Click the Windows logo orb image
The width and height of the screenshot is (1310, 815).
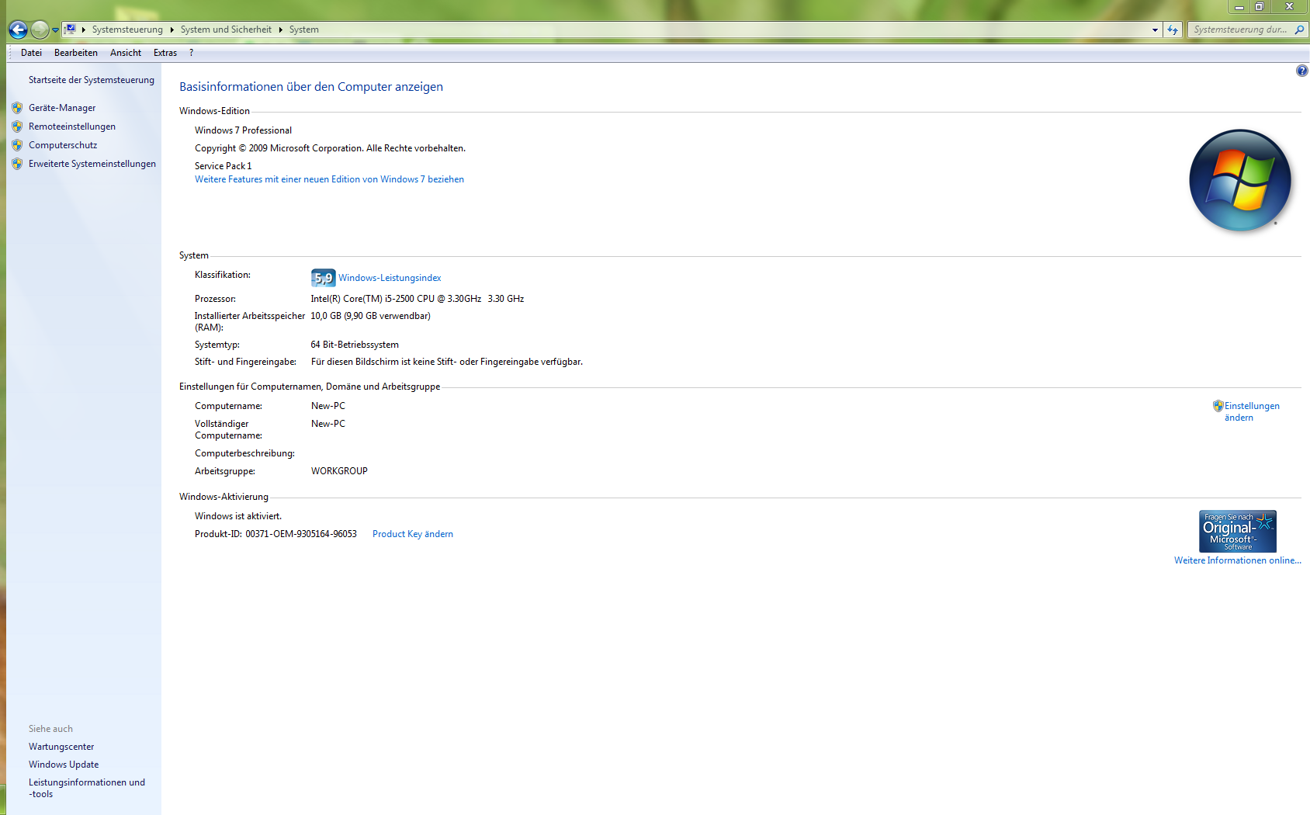pyautogui.click(x=1240, y=180)
